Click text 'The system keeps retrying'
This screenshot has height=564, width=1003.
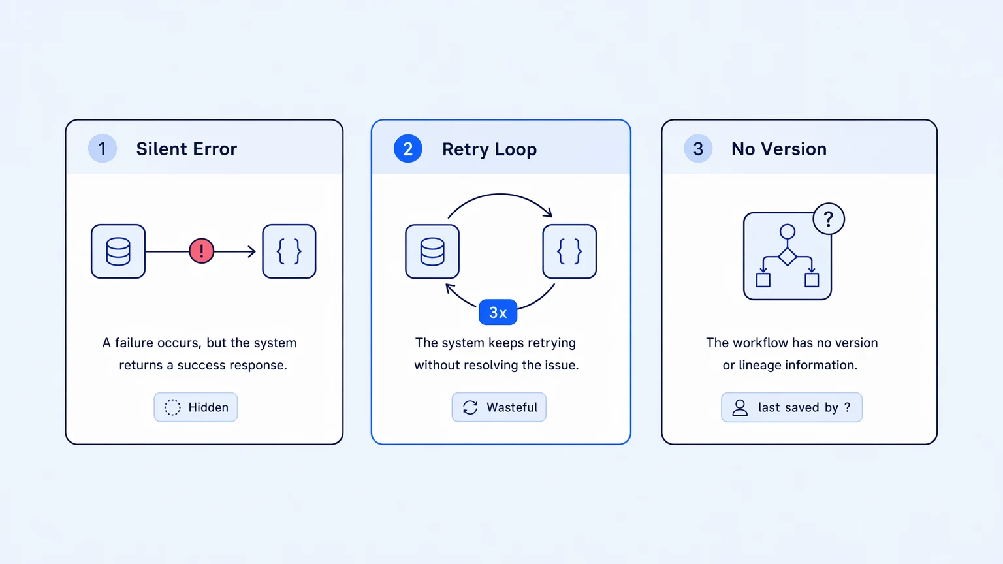click(496, 343)
